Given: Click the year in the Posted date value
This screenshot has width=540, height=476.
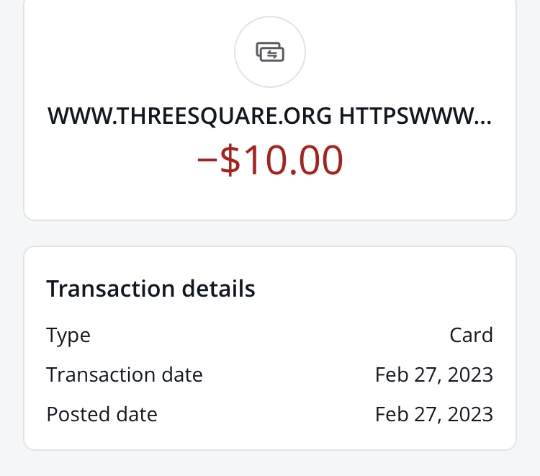Looking at the screenshot, I should click(471, 414).
